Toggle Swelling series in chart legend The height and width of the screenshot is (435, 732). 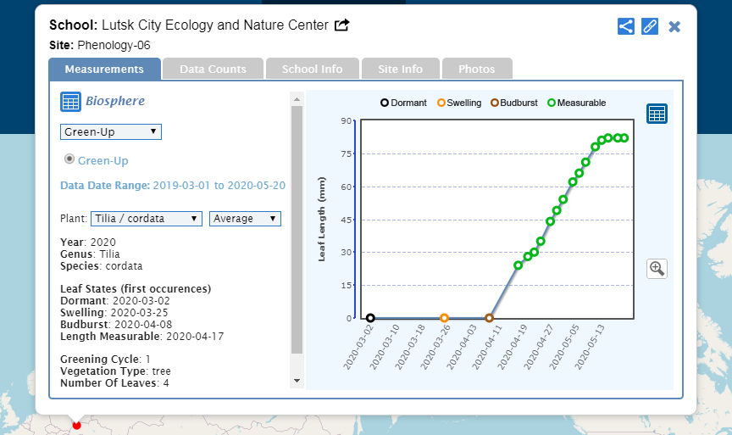point(457,103)
